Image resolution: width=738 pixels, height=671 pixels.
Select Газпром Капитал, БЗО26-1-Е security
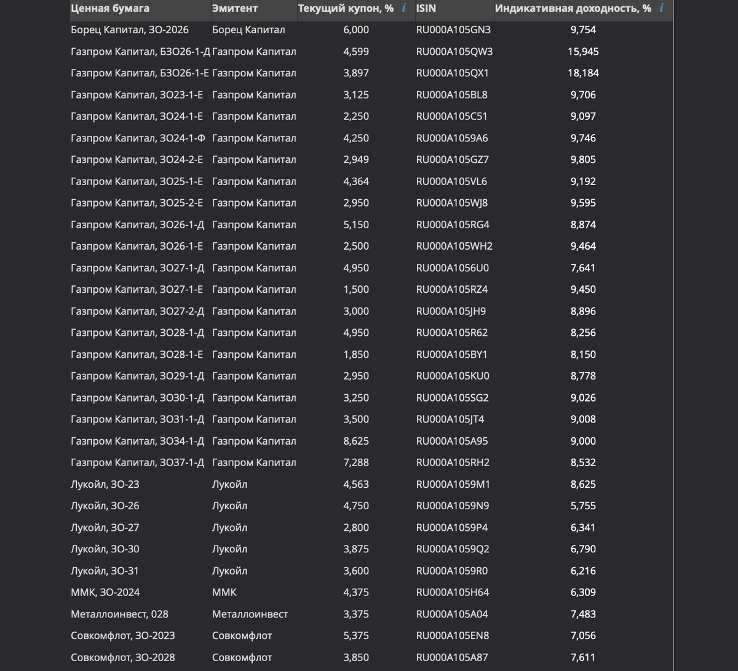[x=140, y=73]
